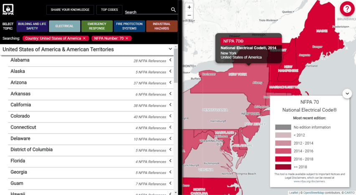The image size is (356, 195).
Task: Click Guam's 7 NFPA References text
Action: click(x=151, y=184)
